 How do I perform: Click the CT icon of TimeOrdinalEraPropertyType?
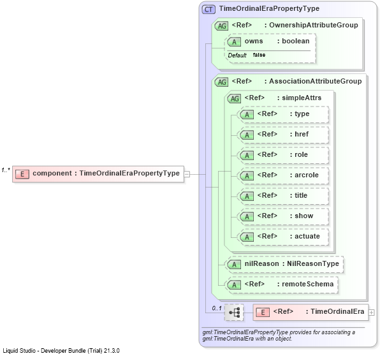(208, 10)
